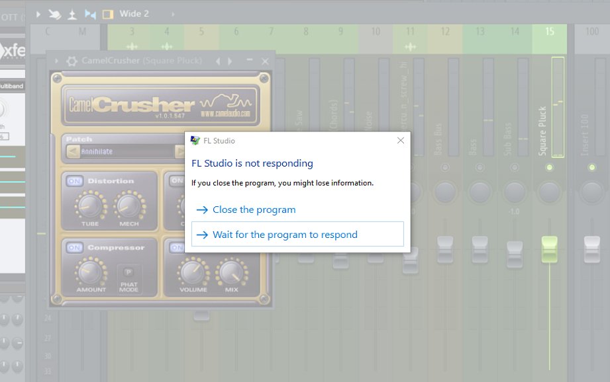Click the Bass track pan knob
610x382 pixels.
click(480, 192)
